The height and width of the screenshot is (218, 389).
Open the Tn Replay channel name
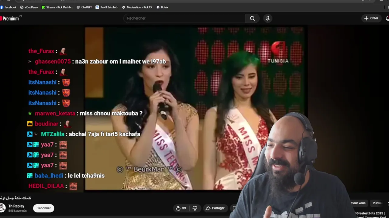[x=16, y=206]
